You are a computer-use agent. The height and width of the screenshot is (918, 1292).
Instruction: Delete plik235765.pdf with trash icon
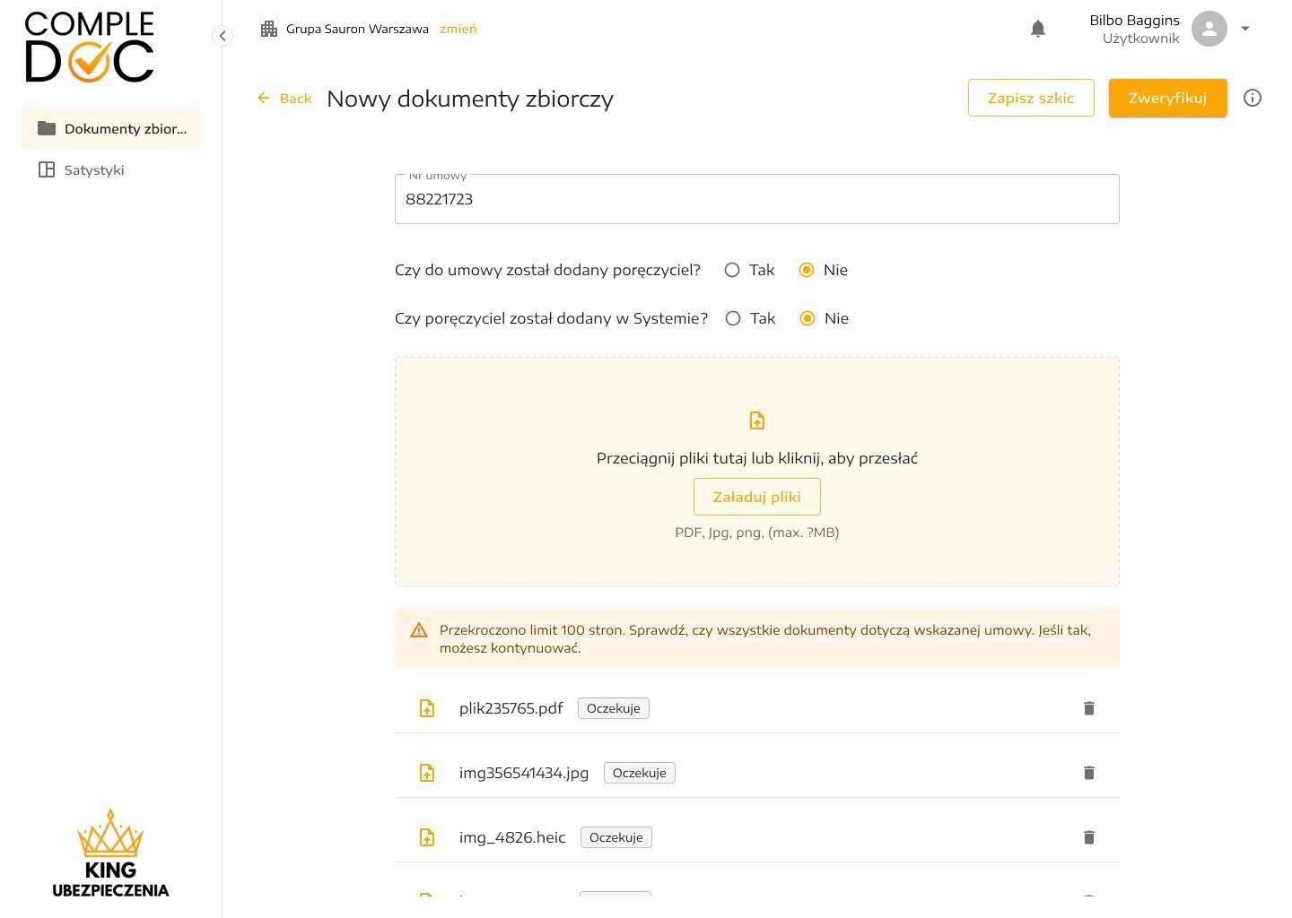(x=1088, y=708)
